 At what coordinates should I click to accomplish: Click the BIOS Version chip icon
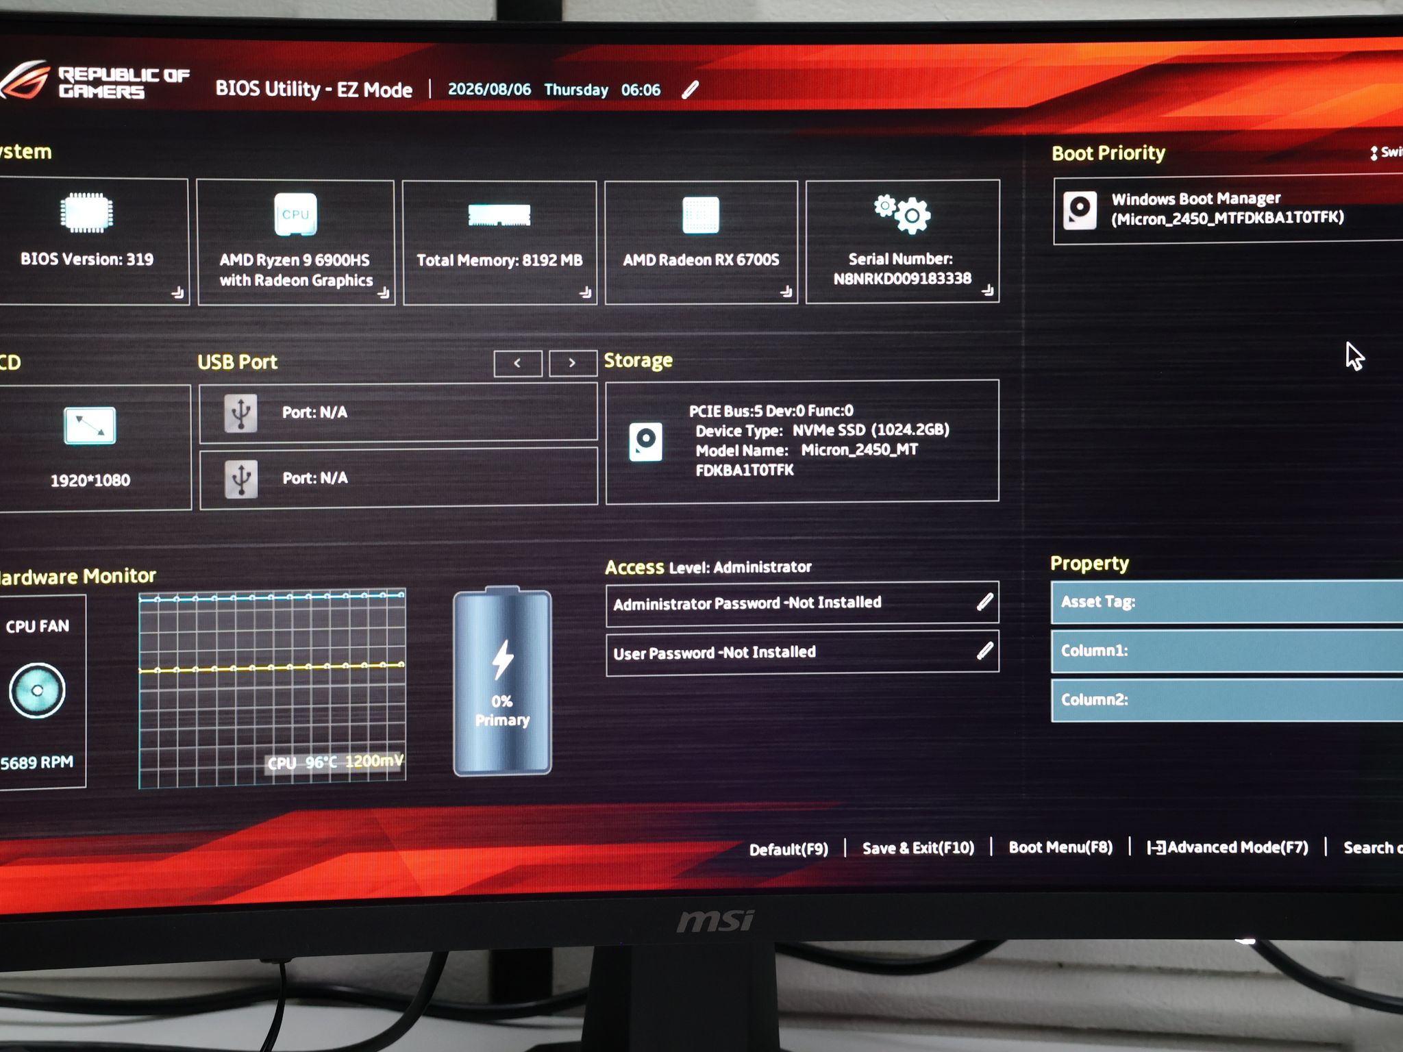coord(86,213)
